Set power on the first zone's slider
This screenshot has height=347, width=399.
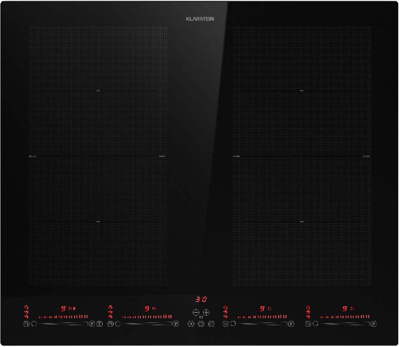tap(63, 323)
